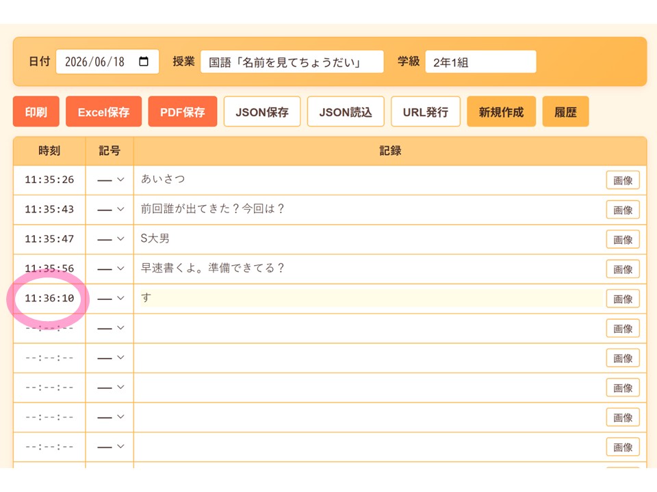
Task: Click 画像 button in fourth empty row
Action: click(623, 418)
